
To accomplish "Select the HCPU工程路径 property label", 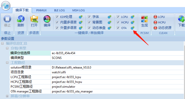I will coord(30,82).
